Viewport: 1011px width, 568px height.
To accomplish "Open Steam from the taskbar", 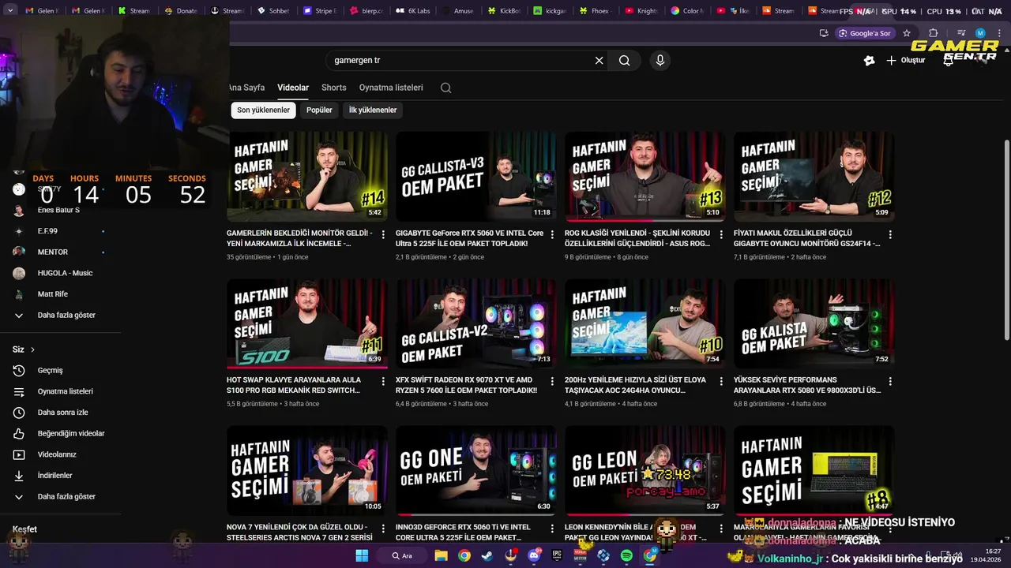I will 487,555.
